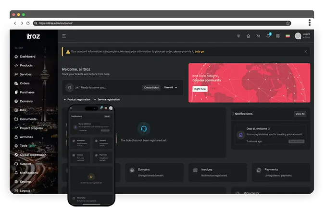Click View All in Notifications panel

tap(300, 114)
